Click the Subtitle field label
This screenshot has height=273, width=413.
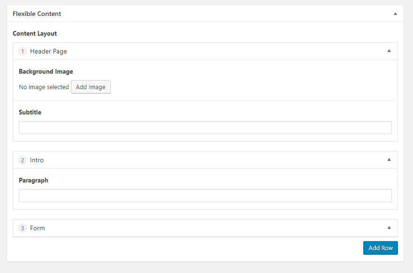point(30,113)
